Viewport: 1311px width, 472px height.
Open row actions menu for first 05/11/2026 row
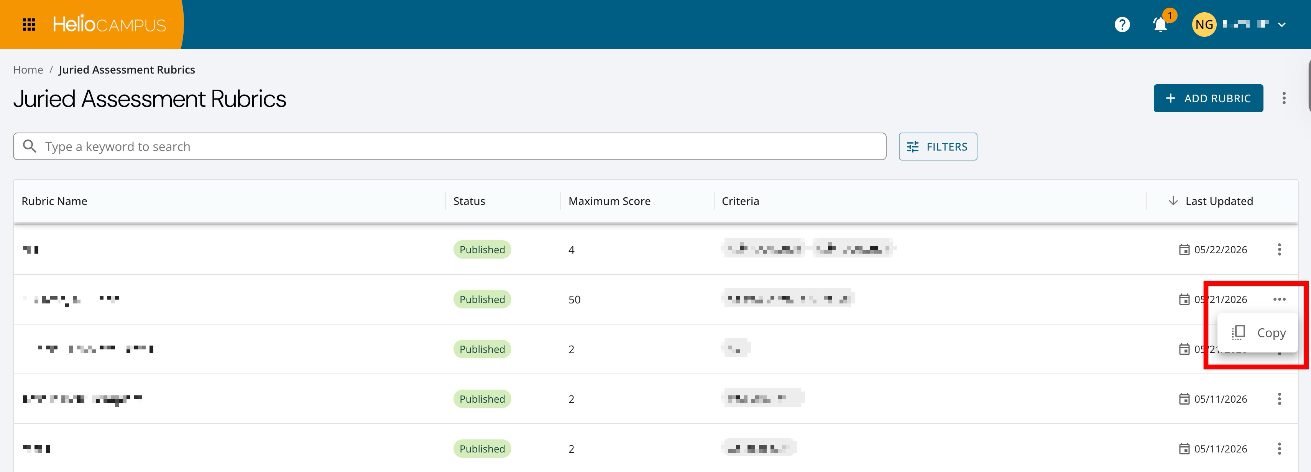1280,399
